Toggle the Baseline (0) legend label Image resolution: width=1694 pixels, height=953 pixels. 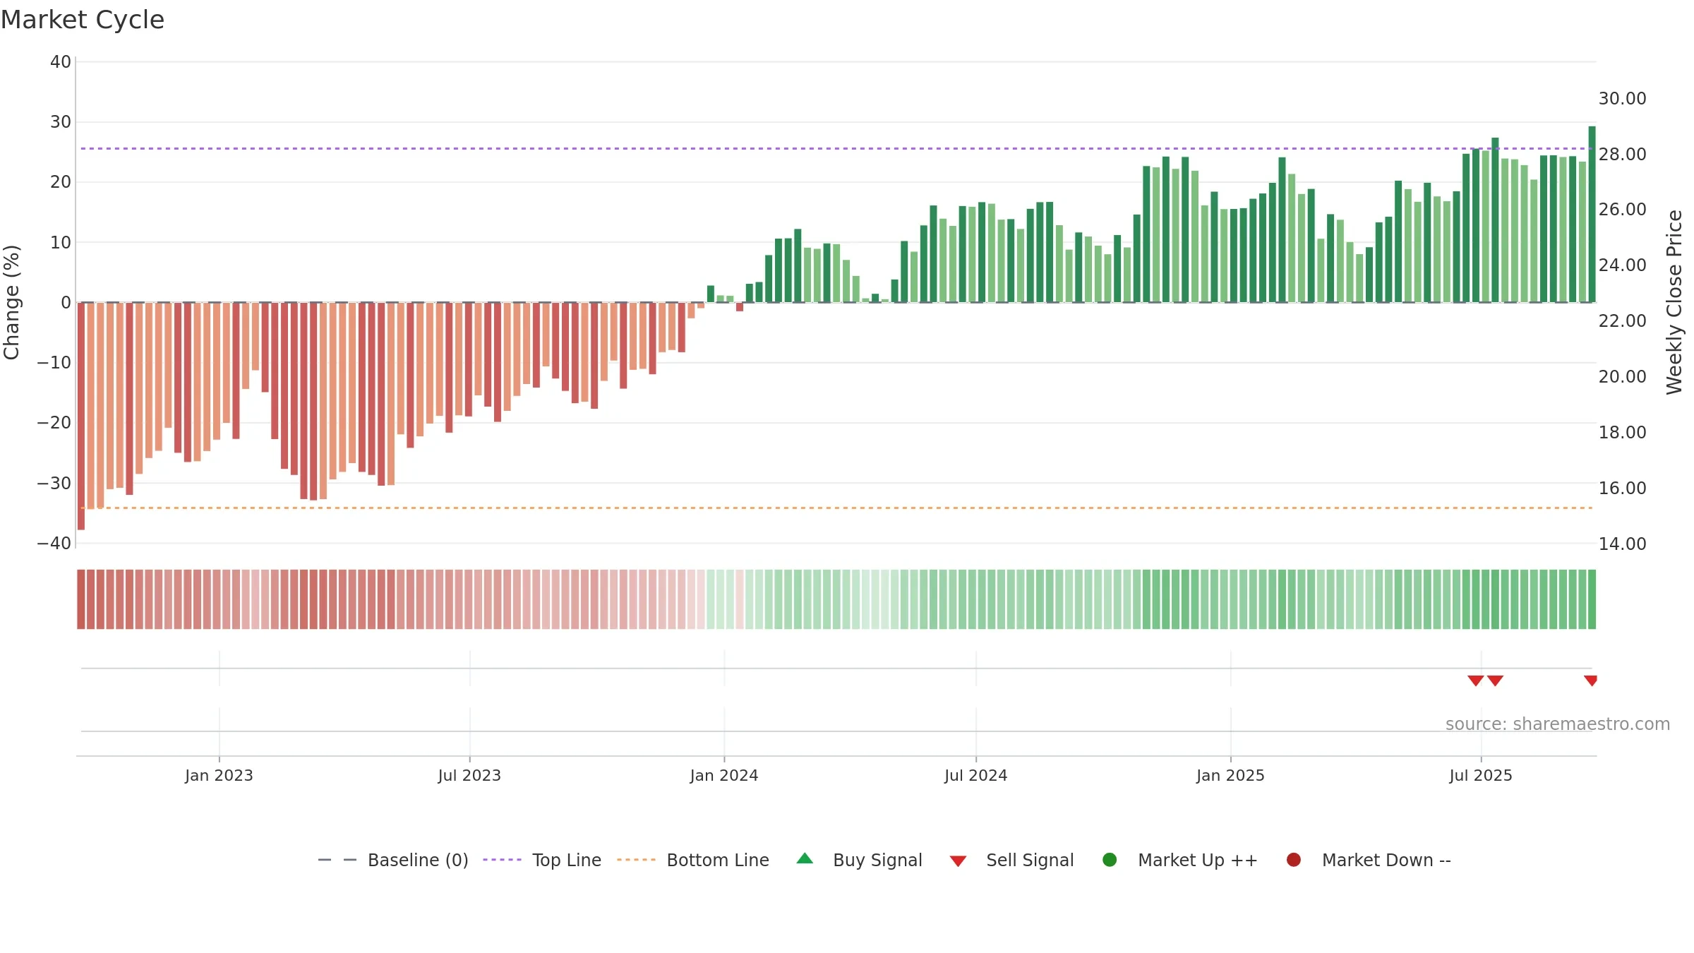tap(418, 860)
